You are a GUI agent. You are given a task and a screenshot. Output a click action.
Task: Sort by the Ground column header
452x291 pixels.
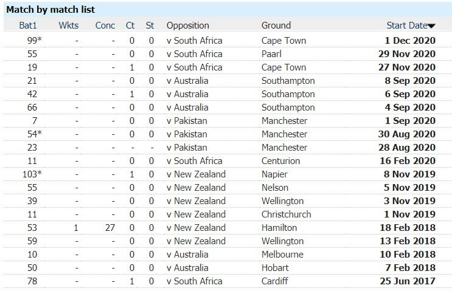click(276, 26)
